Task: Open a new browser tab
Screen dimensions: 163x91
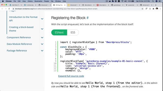Action: tap(156, 5)
